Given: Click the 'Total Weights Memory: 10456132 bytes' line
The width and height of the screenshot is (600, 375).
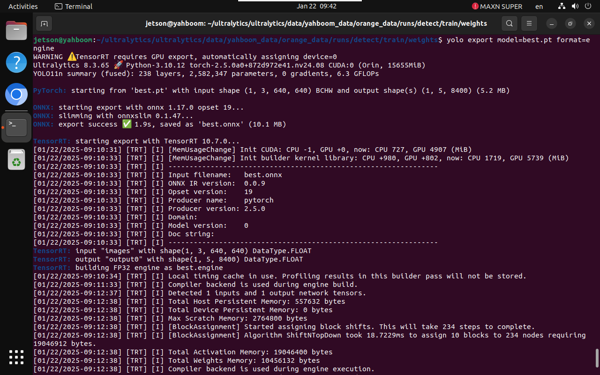Looking at the screenshot, I should point(177,360).
